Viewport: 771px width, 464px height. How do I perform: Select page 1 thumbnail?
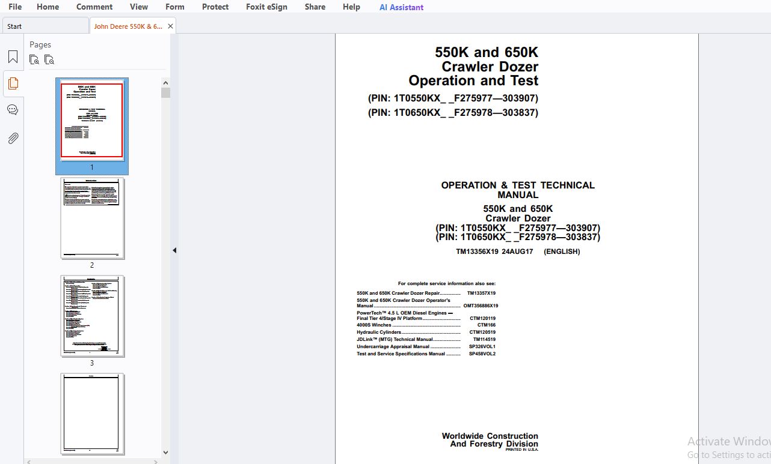pos(92,121)
